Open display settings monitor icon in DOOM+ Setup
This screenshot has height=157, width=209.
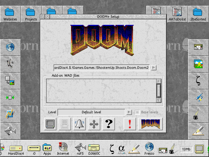[50, 124]
